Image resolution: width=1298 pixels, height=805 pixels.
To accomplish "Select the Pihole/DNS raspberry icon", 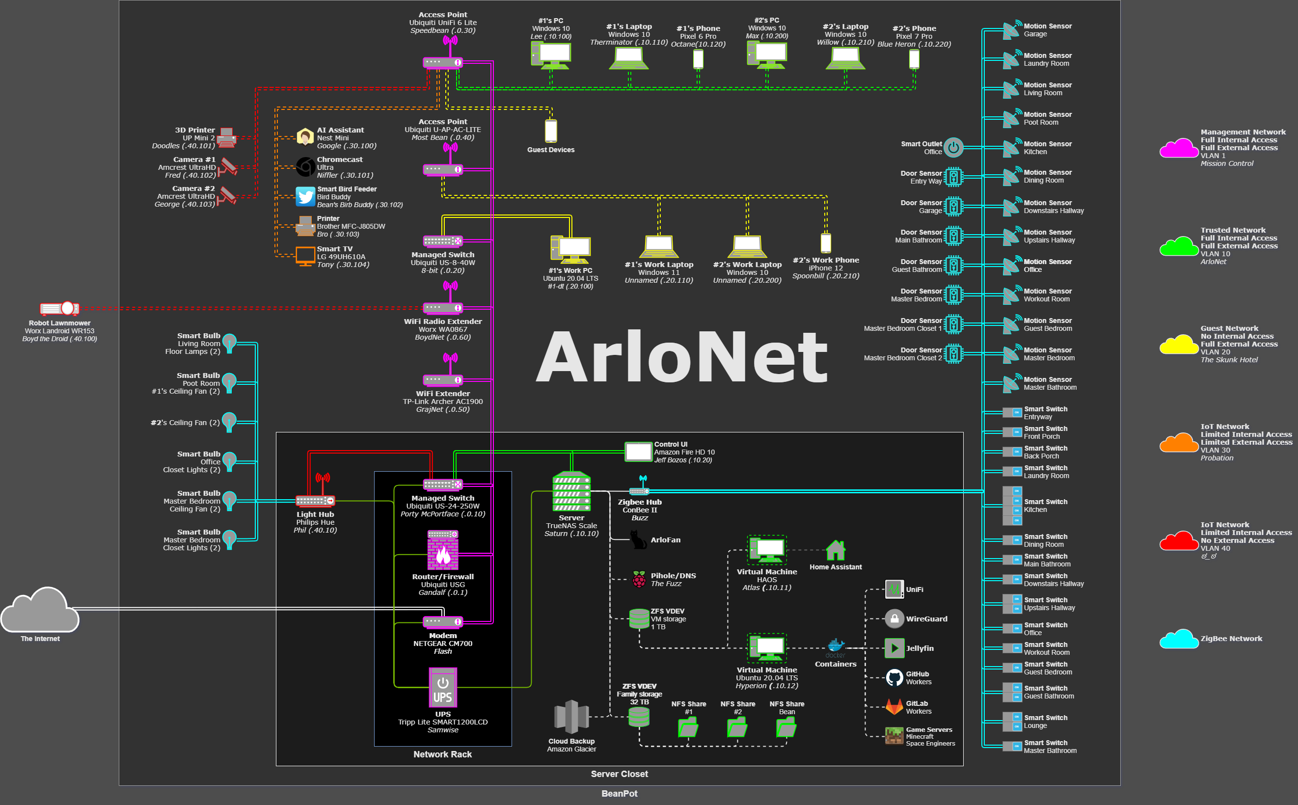I will [x=639, y=579].
